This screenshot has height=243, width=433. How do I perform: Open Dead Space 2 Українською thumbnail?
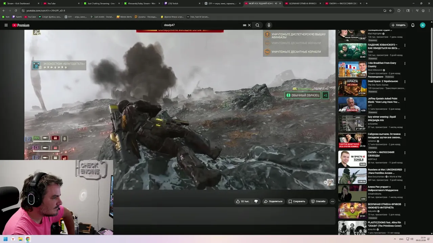point(352,87)
